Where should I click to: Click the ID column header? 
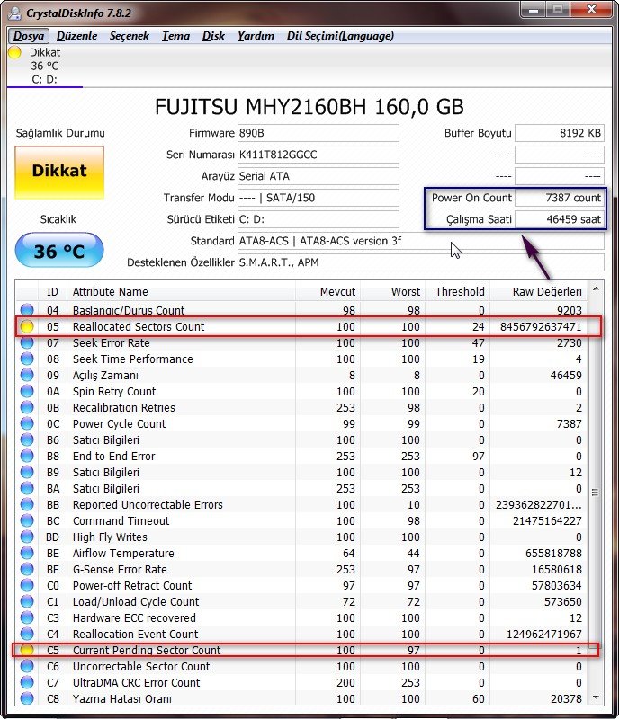coord(52,291)
